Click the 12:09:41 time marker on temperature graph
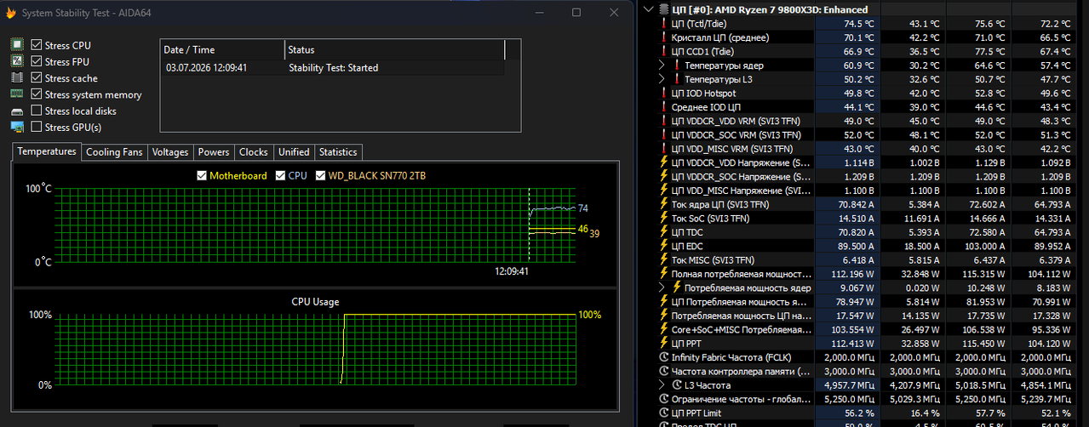 tap(512, 272)
